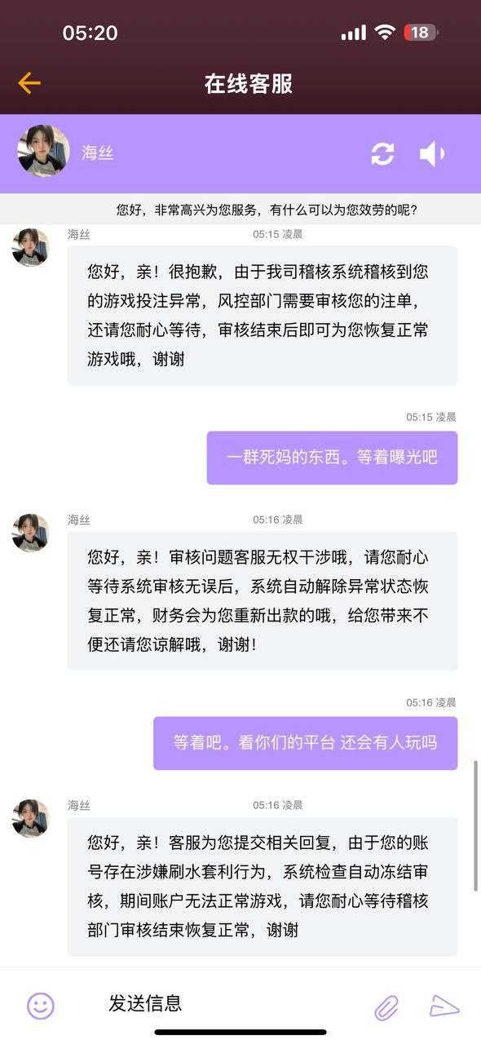Tap avatar beside last agent message
This screenshot has width=481, height=1044.
tap(31, 818)
